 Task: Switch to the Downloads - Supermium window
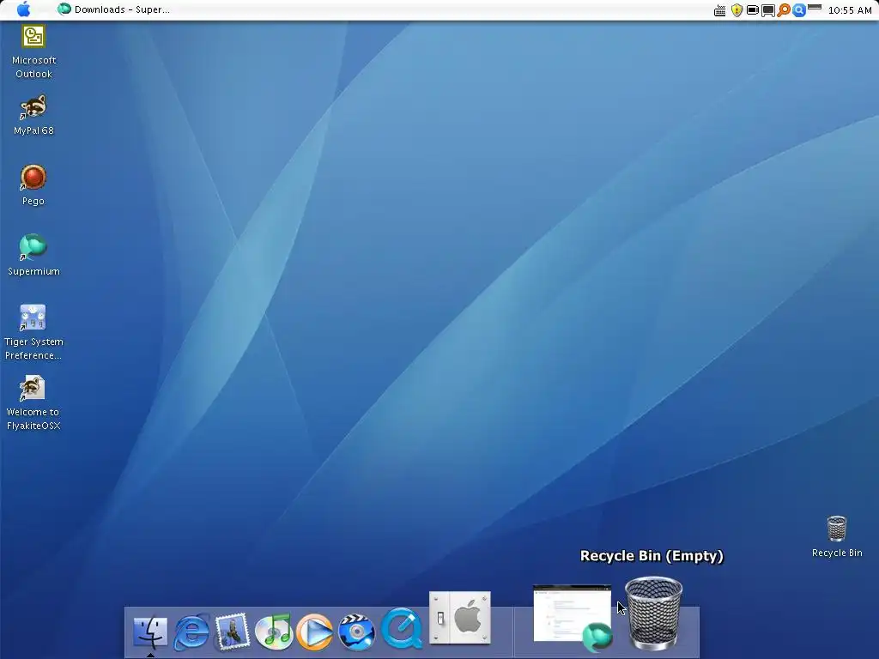coord(114,9)
